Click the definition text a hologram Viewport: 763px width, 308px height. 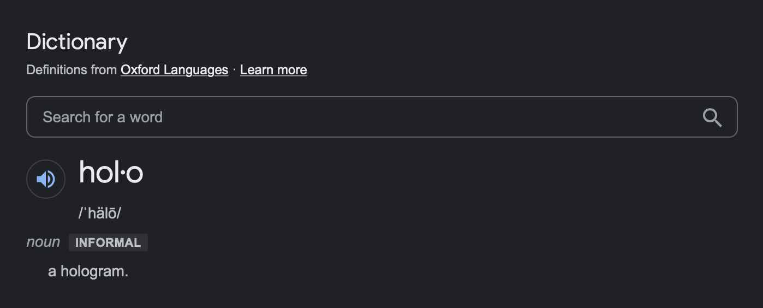(88, 271)
